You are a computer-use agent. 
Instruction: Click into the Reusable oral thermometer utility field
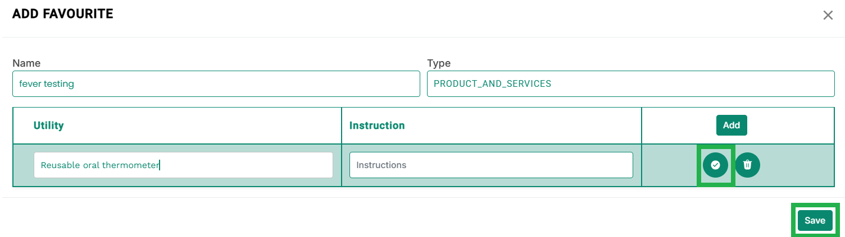(183, 165)
